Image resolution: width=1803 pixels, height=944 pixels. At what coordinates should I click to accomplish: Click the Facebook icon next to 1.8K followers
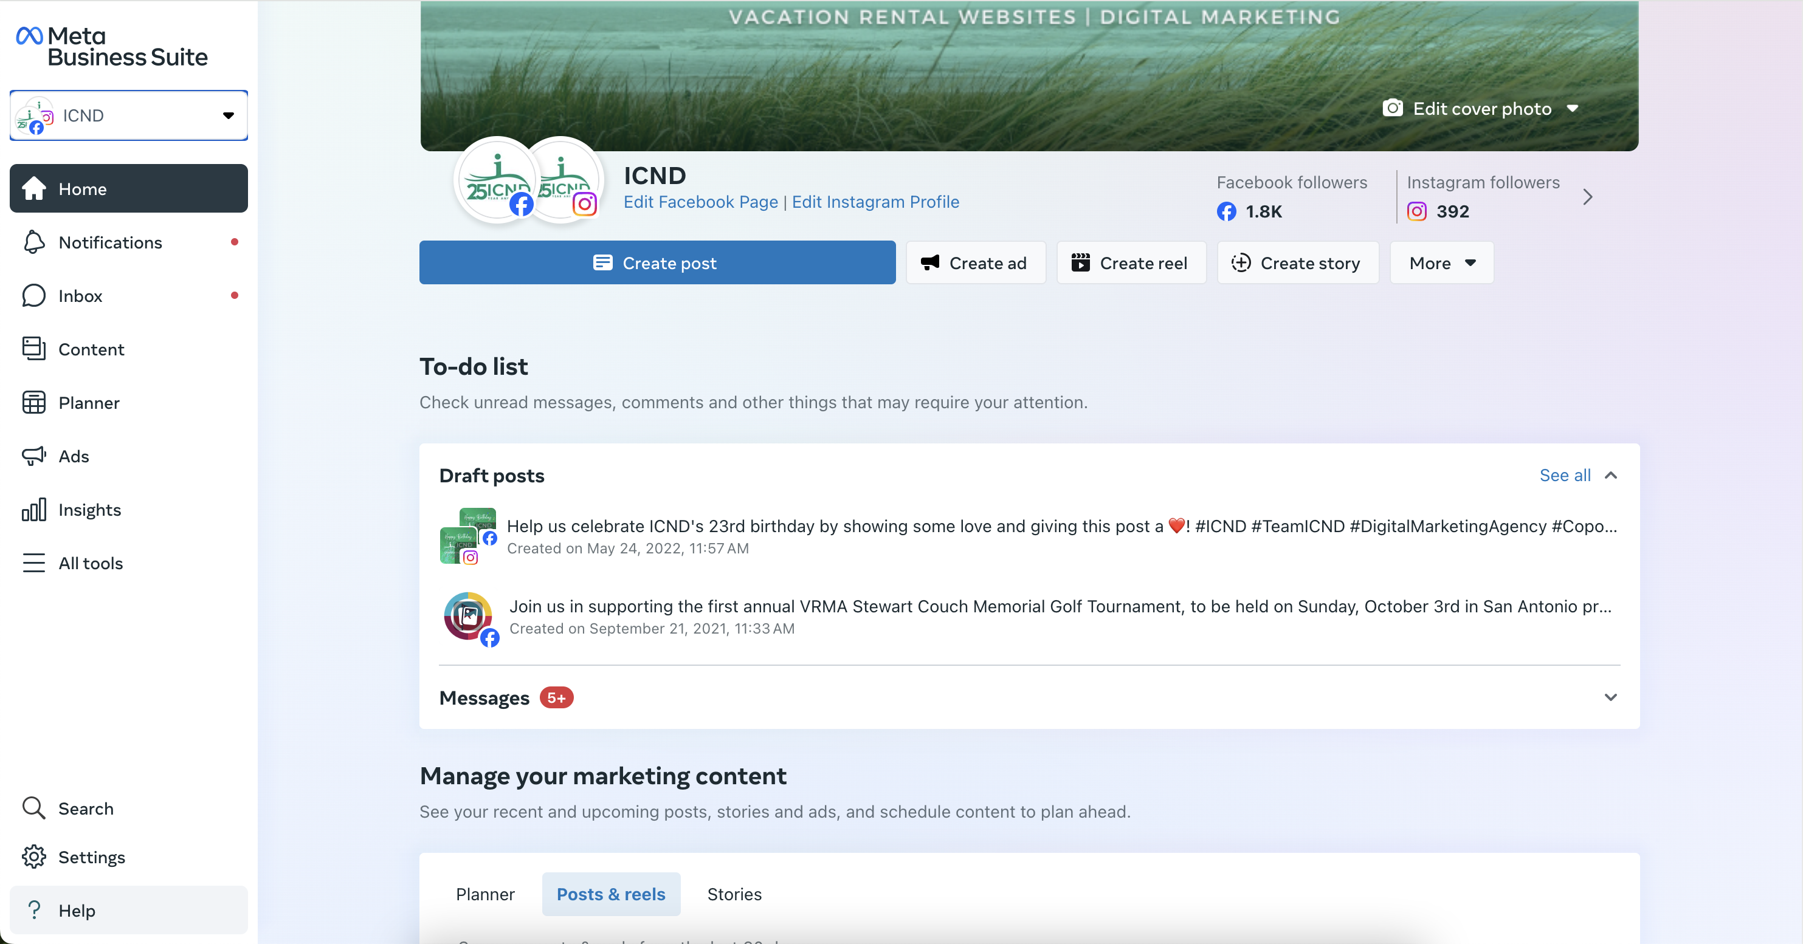pos(1226,211)
